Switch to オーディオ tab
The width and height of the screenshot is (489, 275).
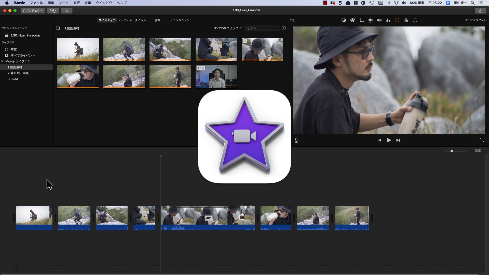tap(125, 20)
